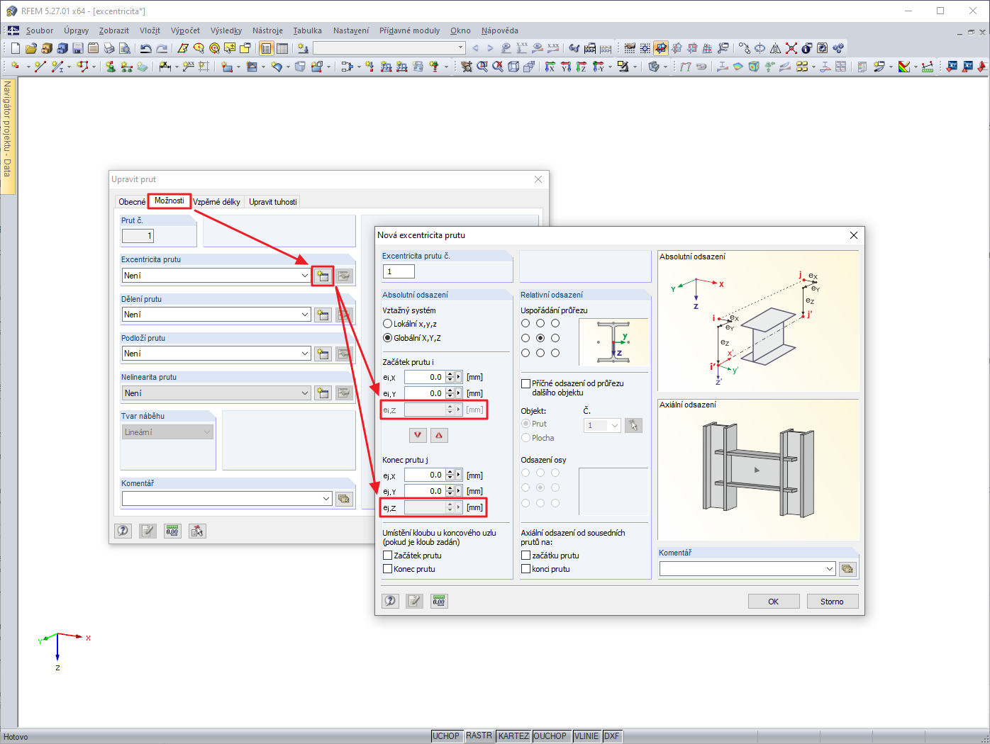Open the Navigátor projektu - Data side panel
Viewport: 990px width, 744px height.
(x=8, y=135)
